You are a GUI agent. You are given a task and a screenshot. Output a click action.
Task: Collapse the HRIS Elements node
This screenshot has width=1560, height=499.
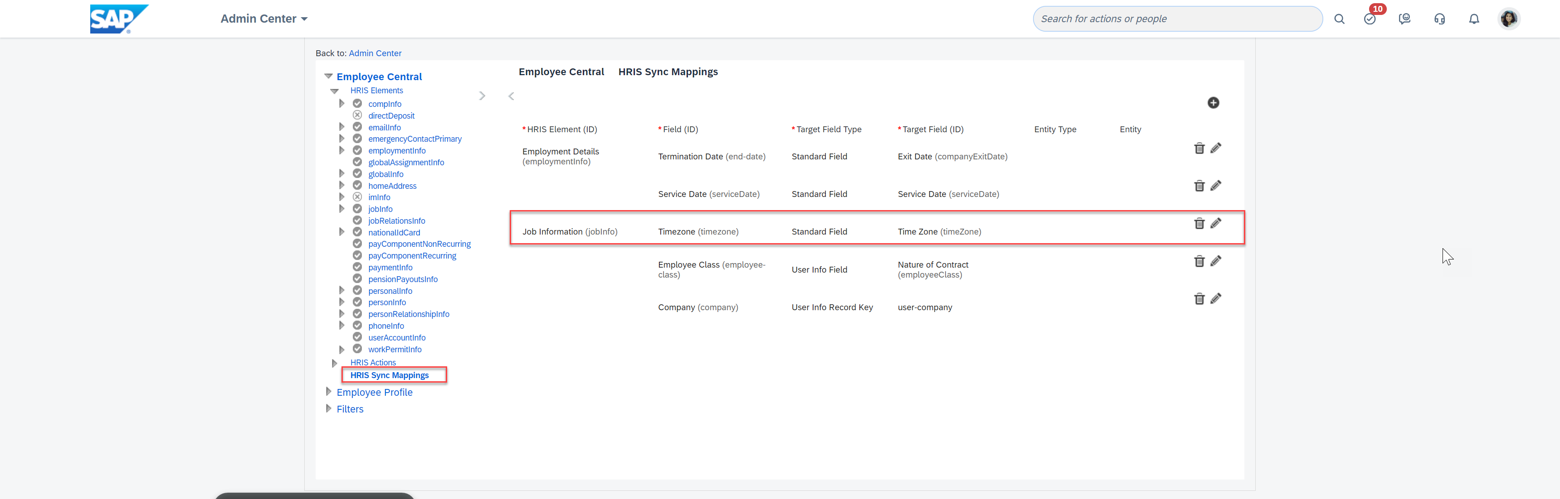(x=334, y=91)
